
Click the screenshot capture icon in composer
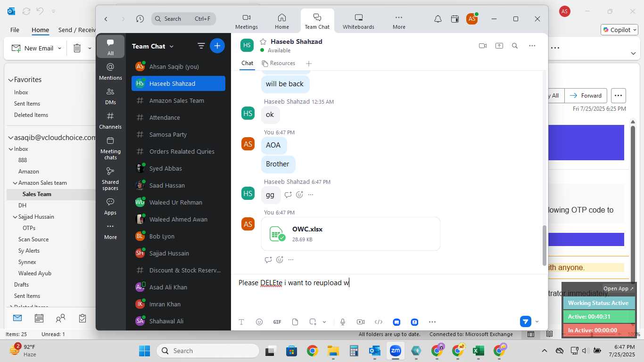coord(313,322)
